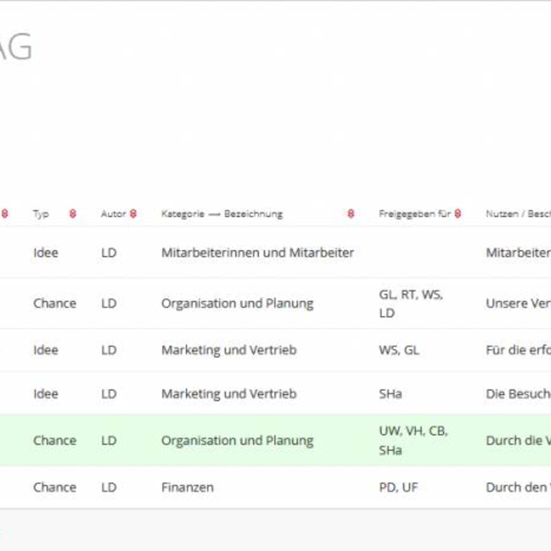Click the Kategorie — Bezeichnung header text
The width and height of the screenshot is (551, 551).
click(x=222, y=214)
